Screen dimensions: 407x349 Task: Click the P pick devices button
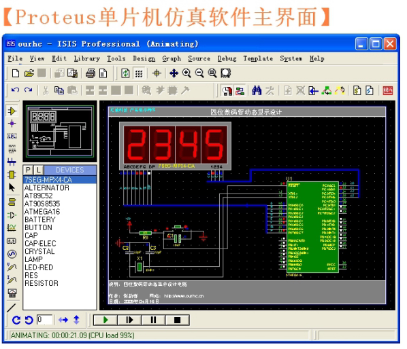(28, 170)
